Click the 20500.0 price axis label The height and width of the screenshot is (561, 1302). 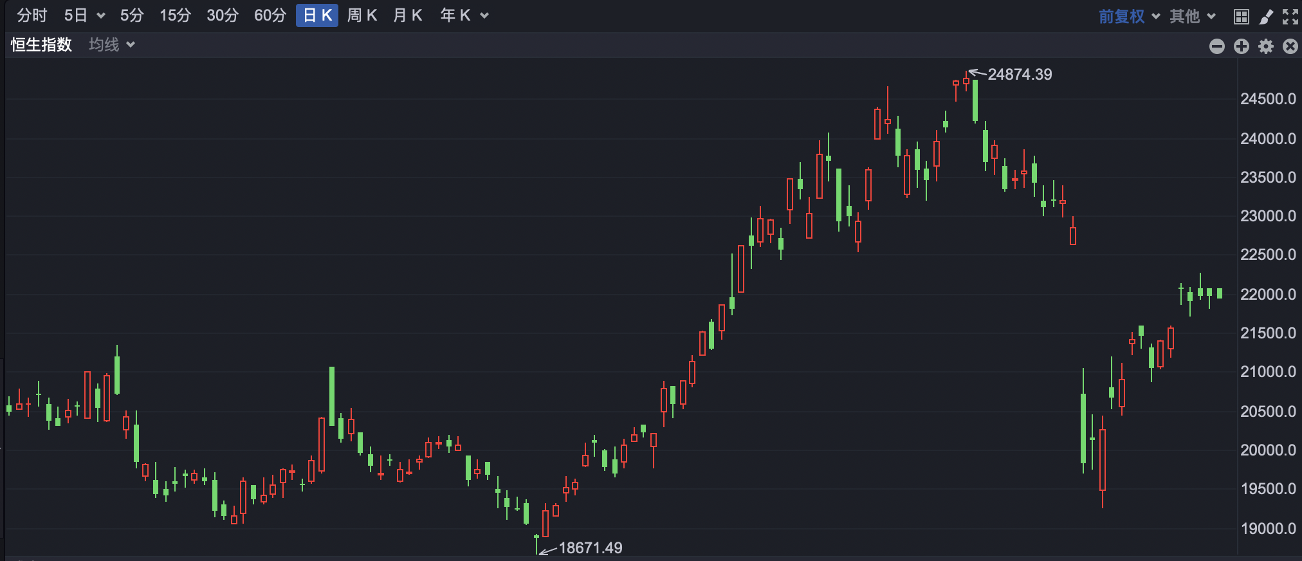pyautogui.click(x=1268, y=412)
